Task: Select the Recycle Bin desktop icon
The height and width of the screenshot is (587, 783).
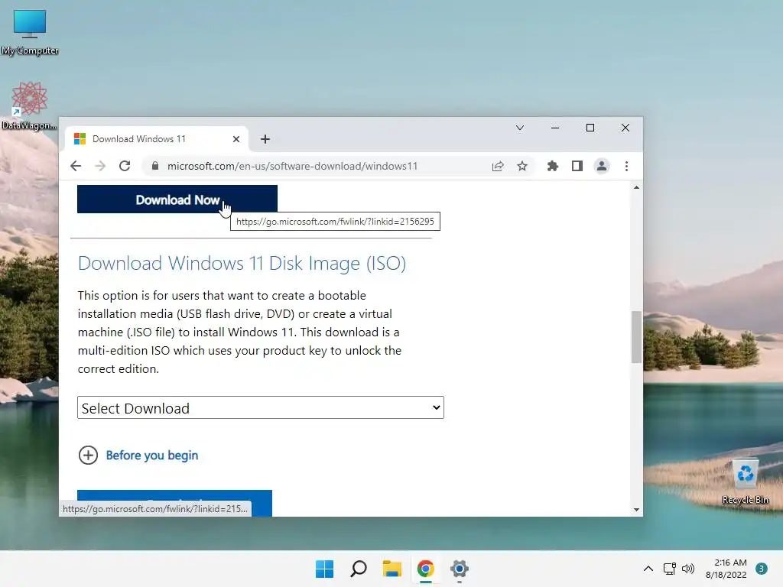Action: pos(745,482)
